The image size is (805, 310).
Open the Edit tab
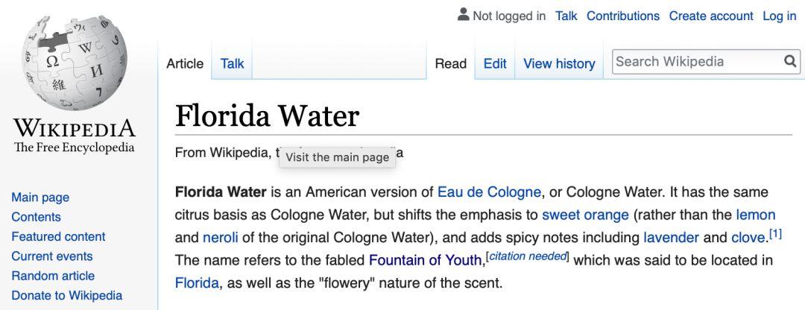coord(495,64)
